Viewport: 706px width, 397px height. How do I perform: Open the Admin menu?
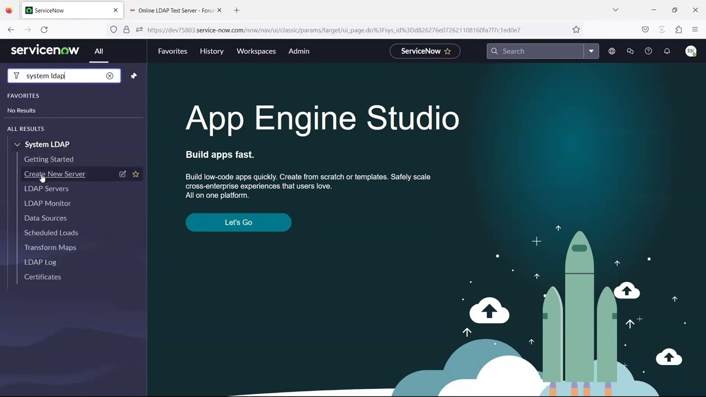299,51
